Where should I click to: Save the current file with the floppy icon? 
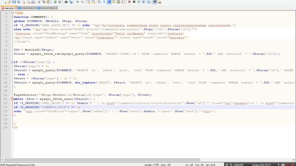(x=14, y=2)
